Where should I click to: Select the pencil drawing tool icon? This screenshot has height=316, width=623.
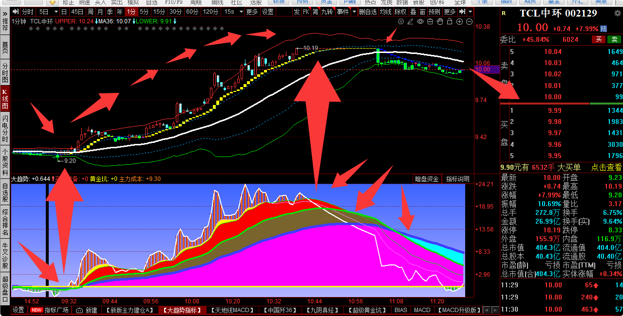411,21
